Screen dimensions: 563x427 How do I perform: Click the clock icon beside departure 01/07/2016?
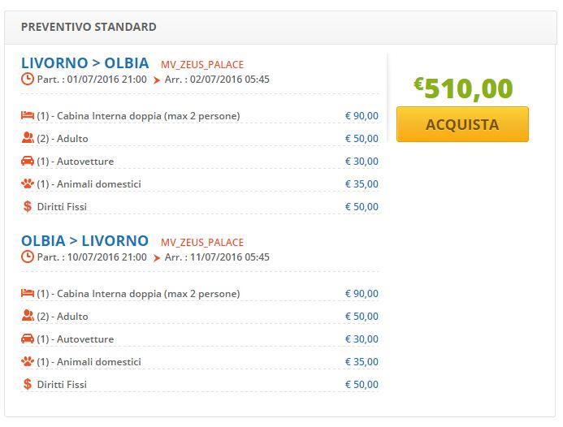click(28, 79)
